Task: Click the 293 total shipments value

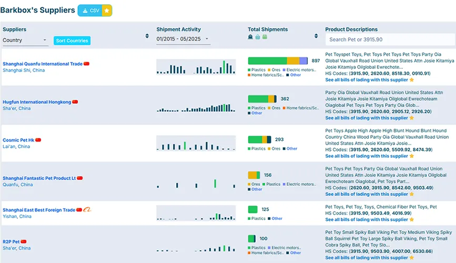Action: pos(279,139)
